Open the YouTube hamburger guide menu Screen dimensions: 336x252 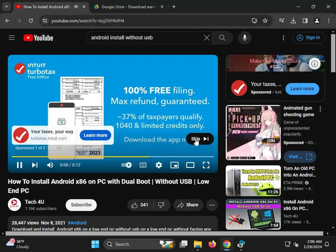(12, 38)
